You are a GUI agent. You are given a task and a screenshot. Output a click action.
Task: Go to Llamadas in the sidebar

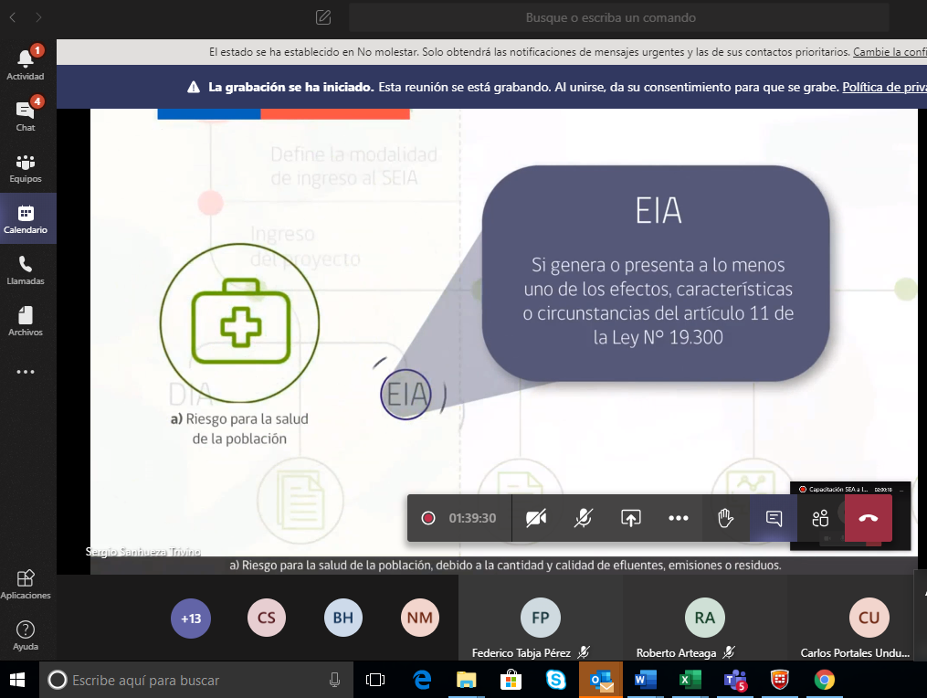pos(26,270)
